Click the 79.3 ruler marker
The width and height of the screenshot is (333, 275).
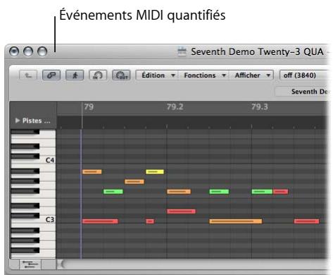260,107
